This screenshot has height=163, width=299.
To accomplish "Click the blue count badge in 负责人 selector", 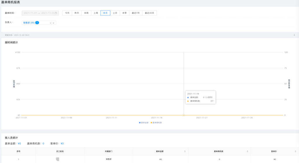I will (37, 22).
